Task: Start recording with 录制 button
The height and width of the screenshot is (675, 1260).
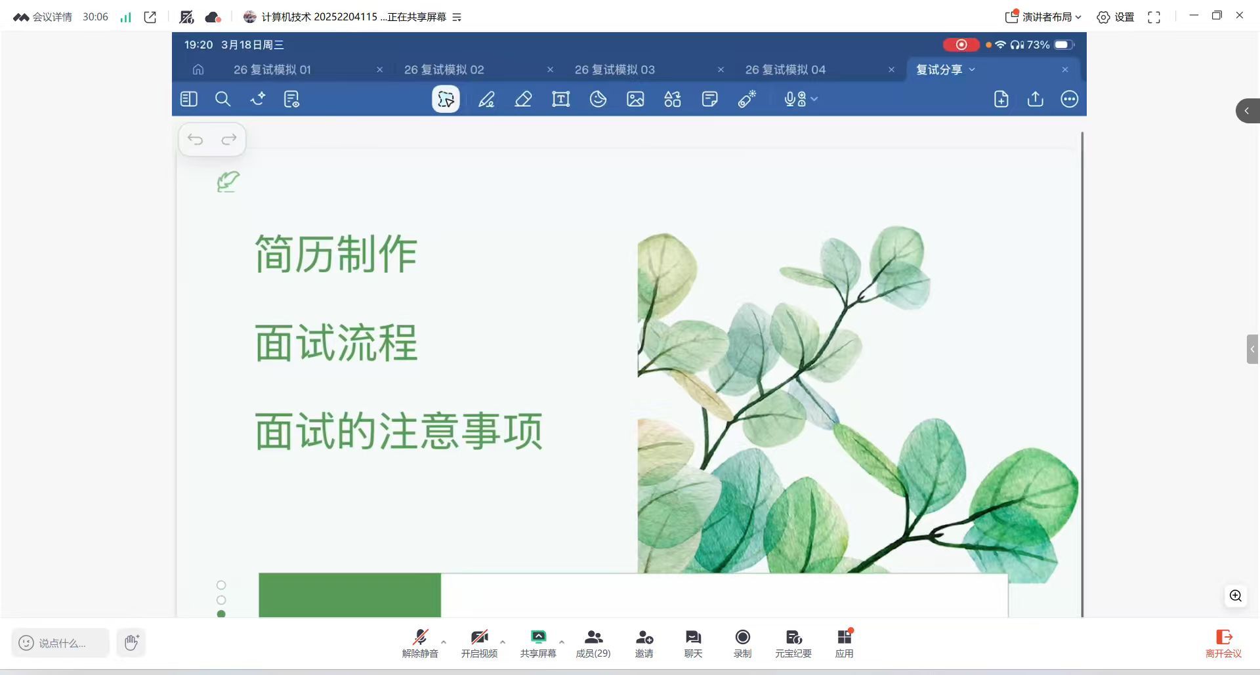Action: click(742, 643)
